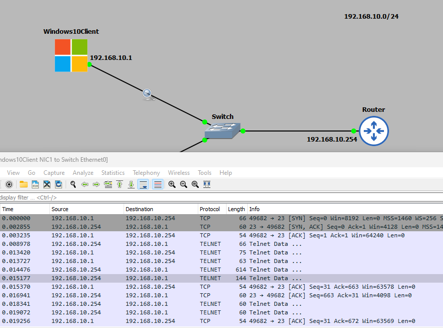Click the go-to-packet navigation icon

pos(107,184)
